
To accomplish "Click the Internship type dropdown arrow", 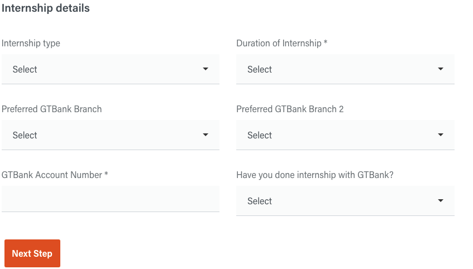I will [x=206, y=69].
